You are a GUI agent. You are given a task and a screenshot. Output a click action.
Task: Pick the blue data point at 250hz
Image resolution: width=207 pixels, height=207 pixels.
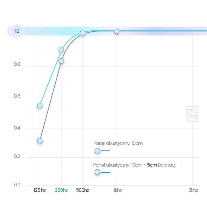[x=61, y=61]
